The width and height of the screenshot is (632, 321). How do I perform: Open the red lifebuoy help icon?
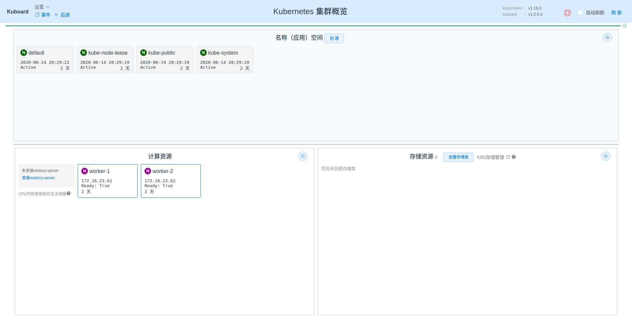click(567, 13)
